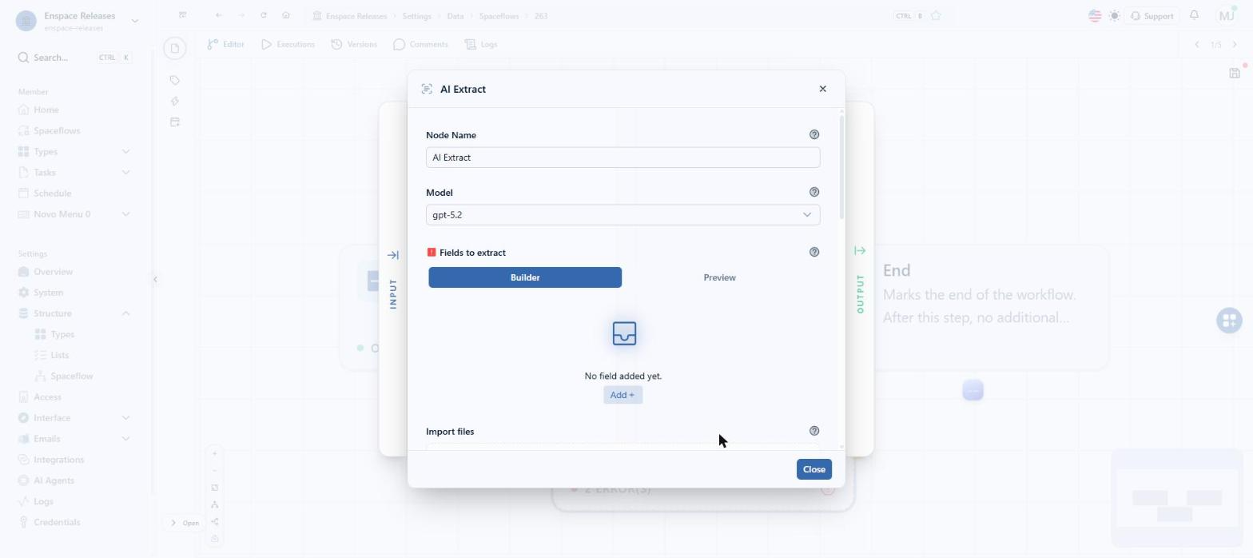The height and width of the screenshot is (558, 1253).
Task: Click the INPUT panel arrow icon
Action: [393, 256]
